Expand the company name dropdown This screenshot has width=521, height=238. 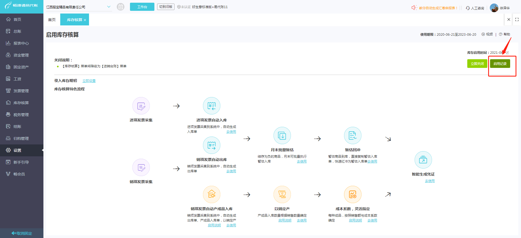[x=109, y=7]
